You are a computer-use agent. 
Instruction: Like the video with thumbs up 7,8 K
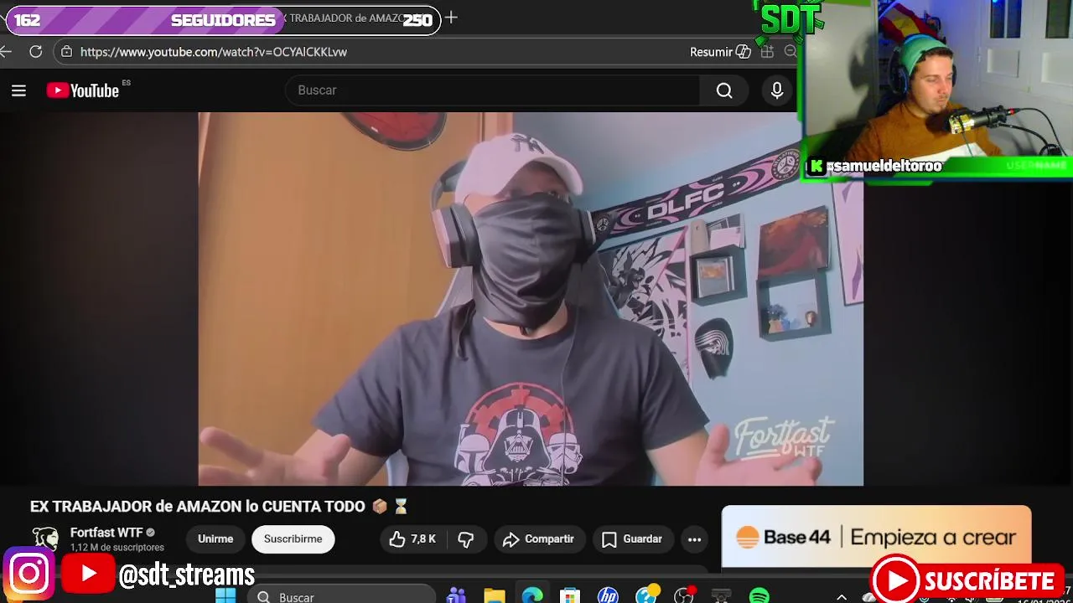(413, 539)
